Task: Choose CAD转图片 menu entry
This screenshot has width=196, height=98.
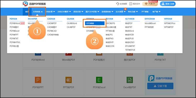Action: [52, 27]
